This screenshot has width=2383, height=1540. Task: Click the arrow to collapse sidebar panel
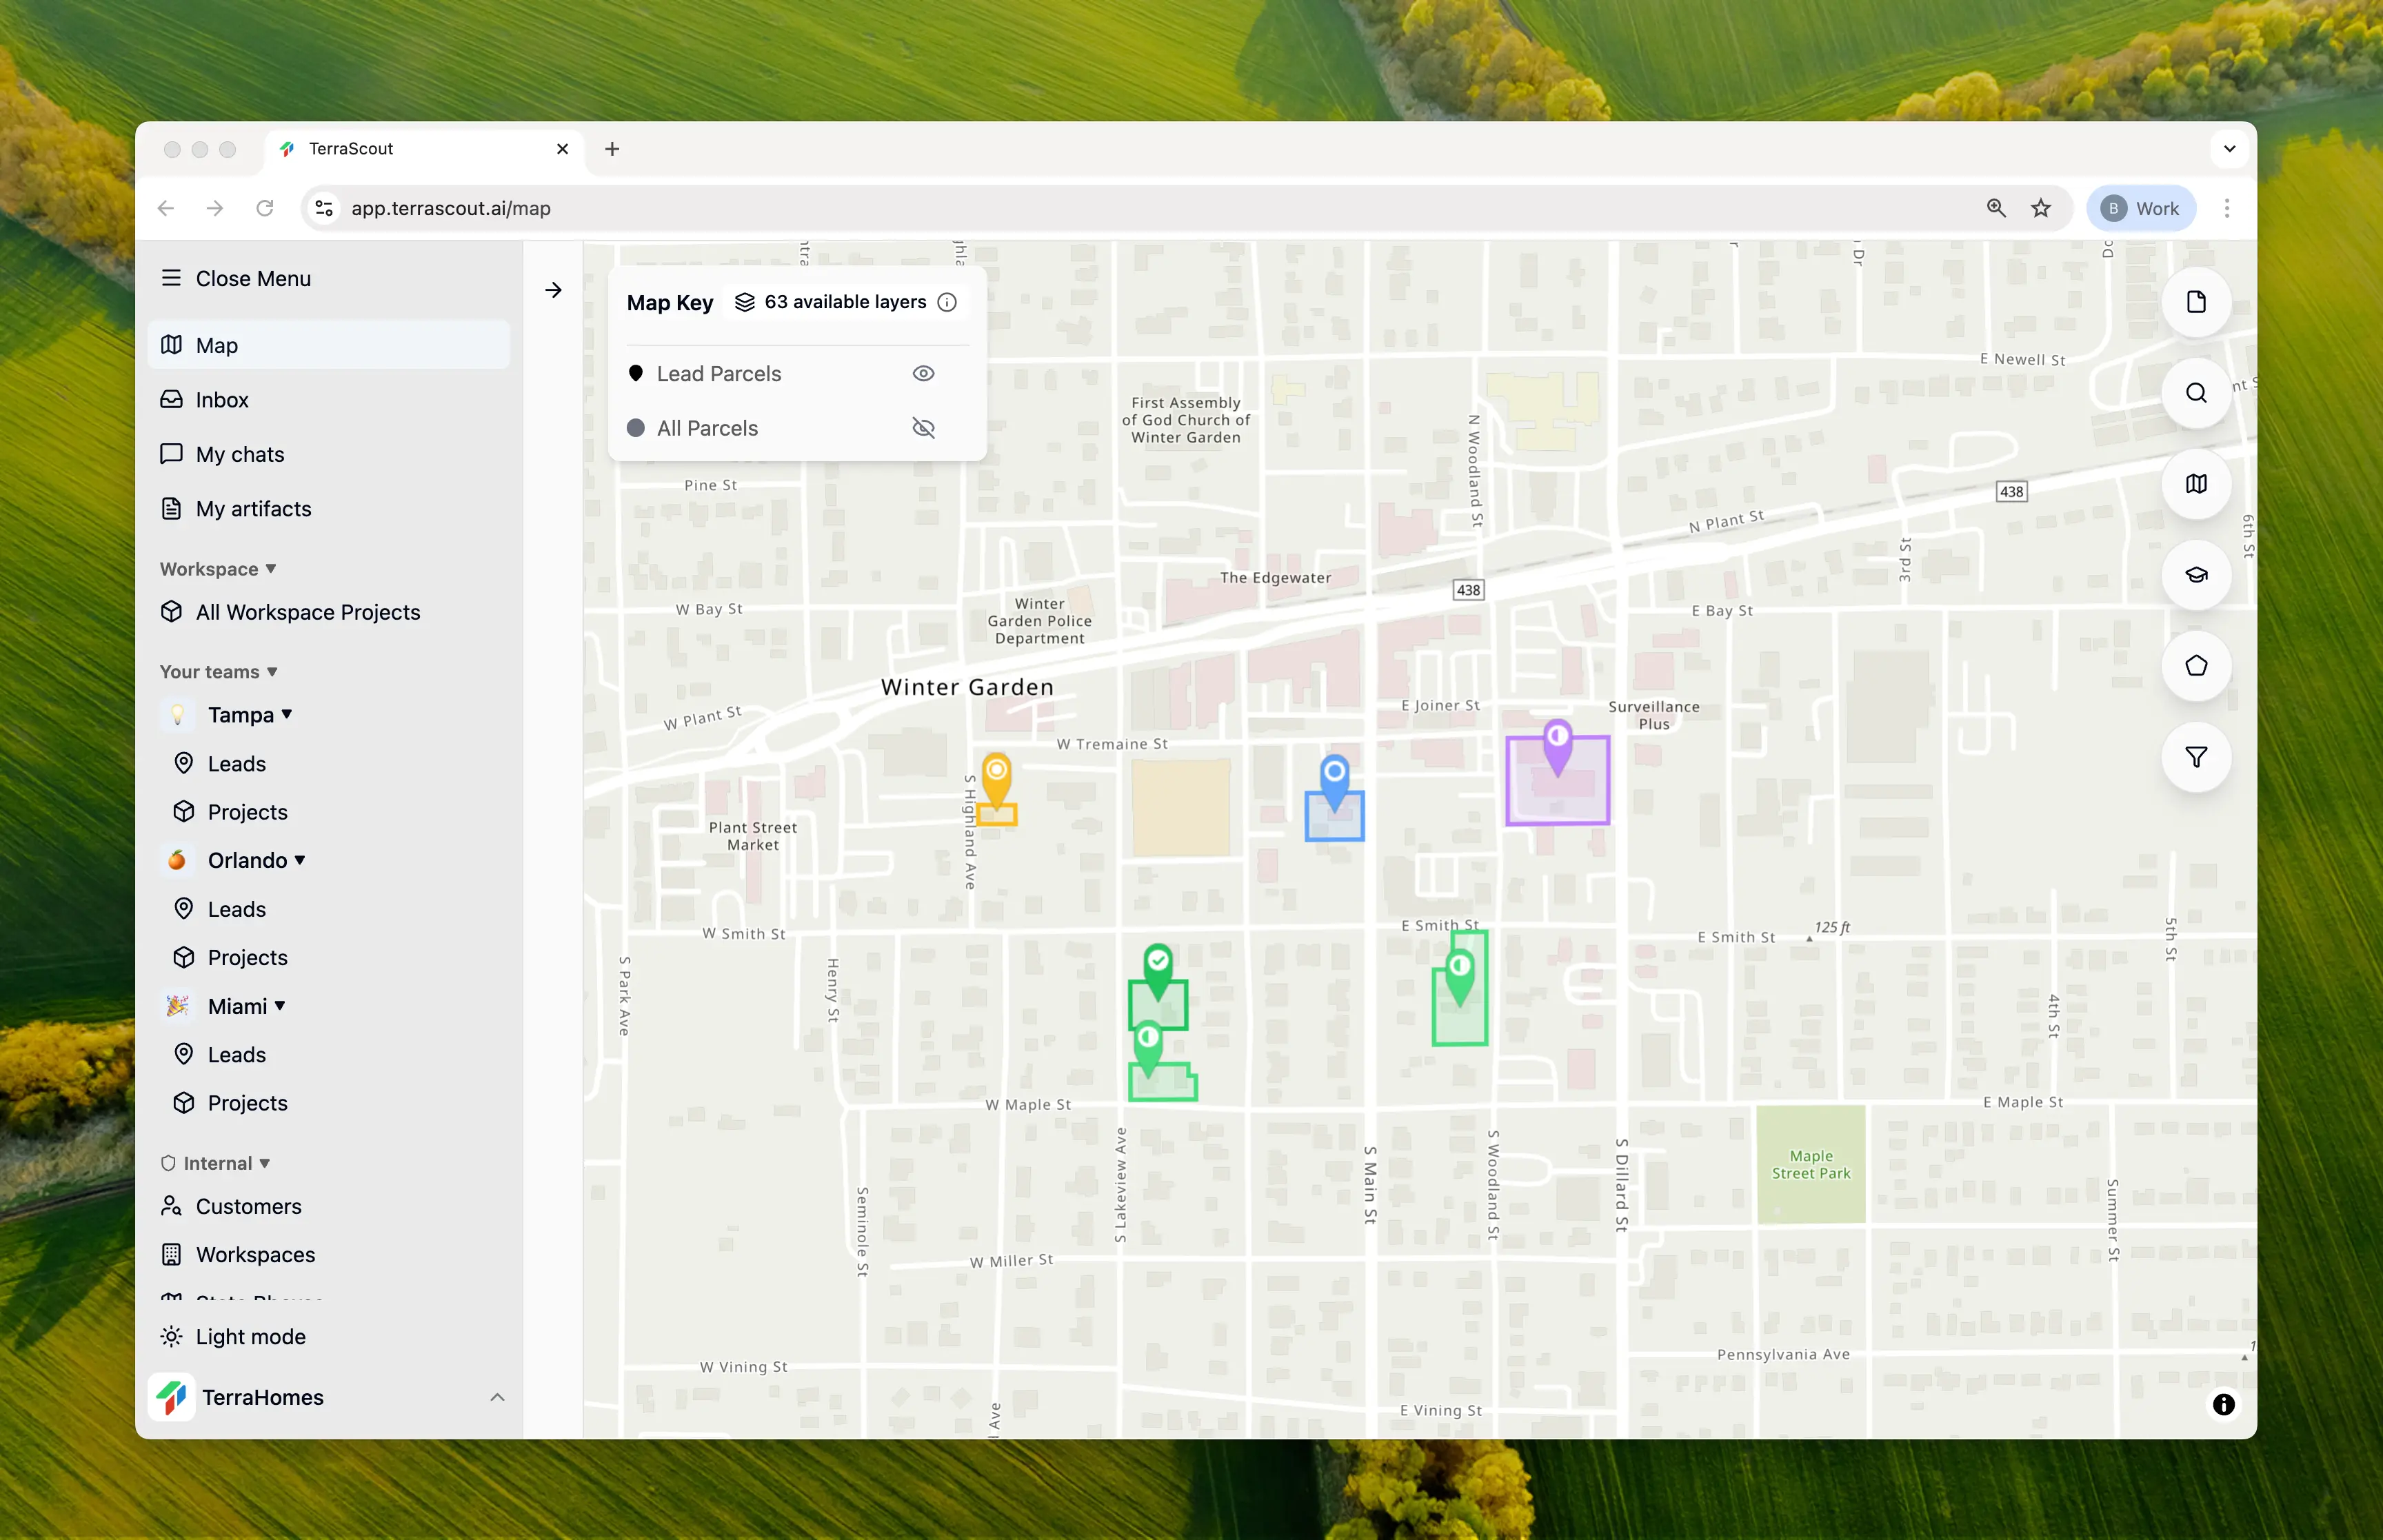(x=553, y=290)
